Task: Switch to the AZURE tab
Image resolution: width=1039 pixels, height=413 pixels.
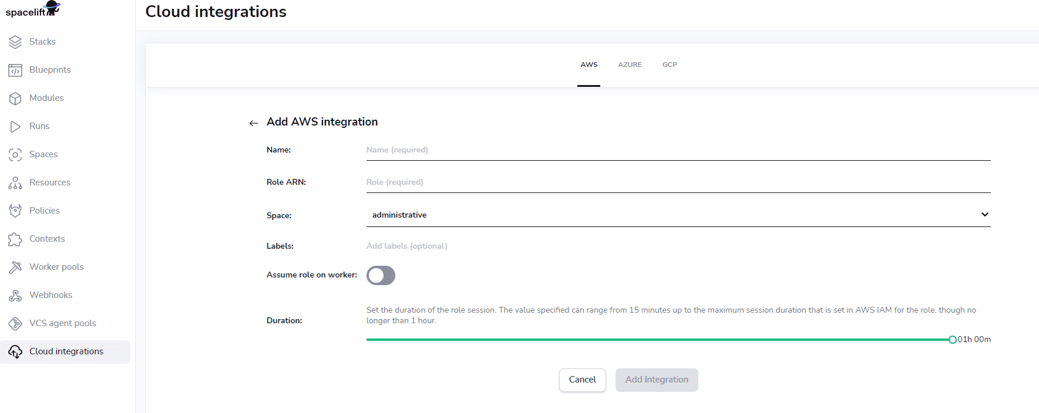Action: pos(630,65)
